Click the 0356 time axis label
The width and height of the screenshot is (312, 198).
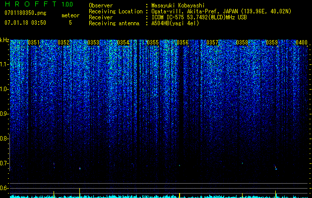[x=183, y=43]
